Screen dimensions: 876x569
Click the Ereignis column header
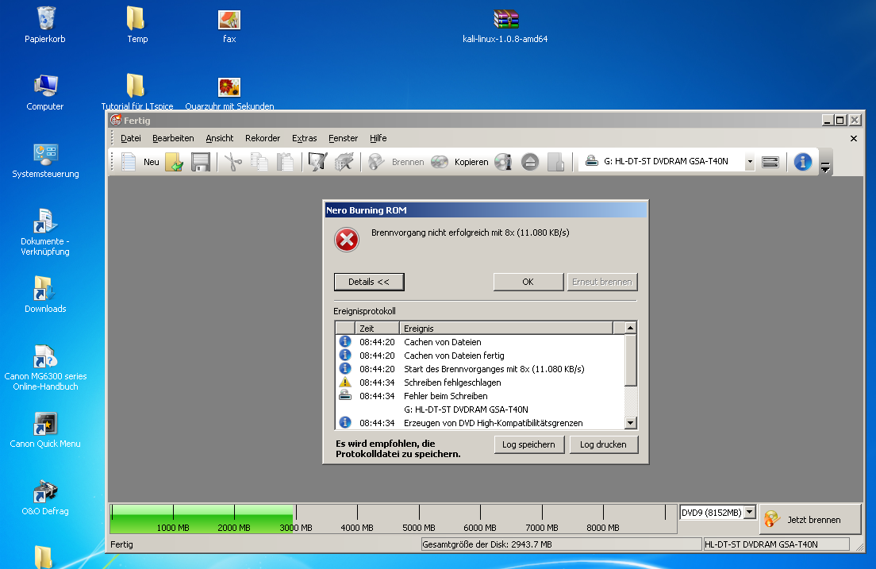pyautogui.click(x=506, y=328)
